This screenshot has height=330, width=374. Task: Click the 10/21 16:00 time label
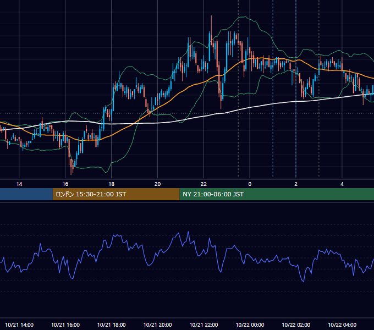[65, 324]
